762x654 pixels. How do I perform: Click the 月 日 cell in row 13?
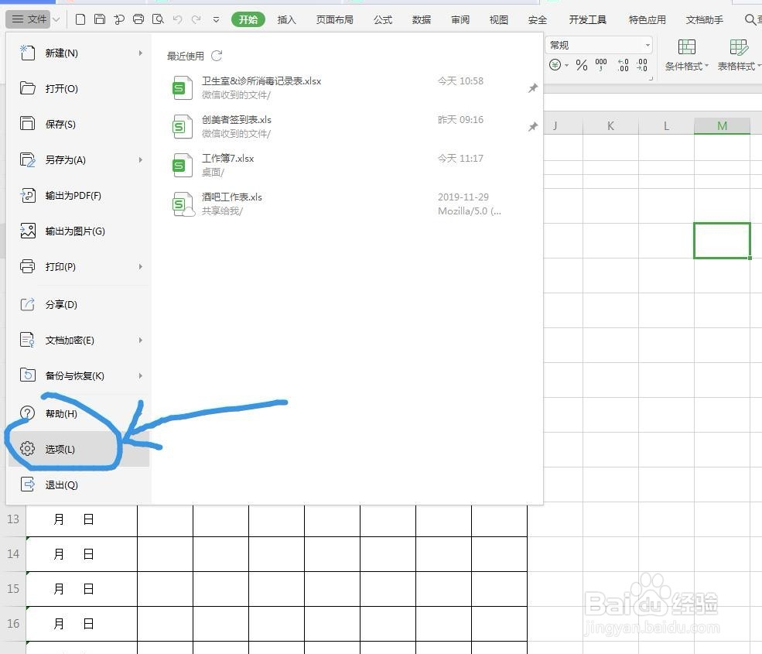pos(82,519)
